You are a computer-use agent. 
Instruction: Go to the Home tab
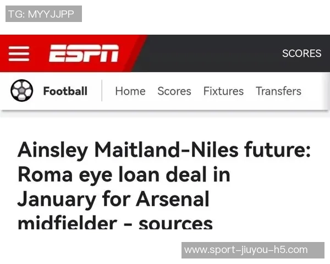[x=130, y=91]
